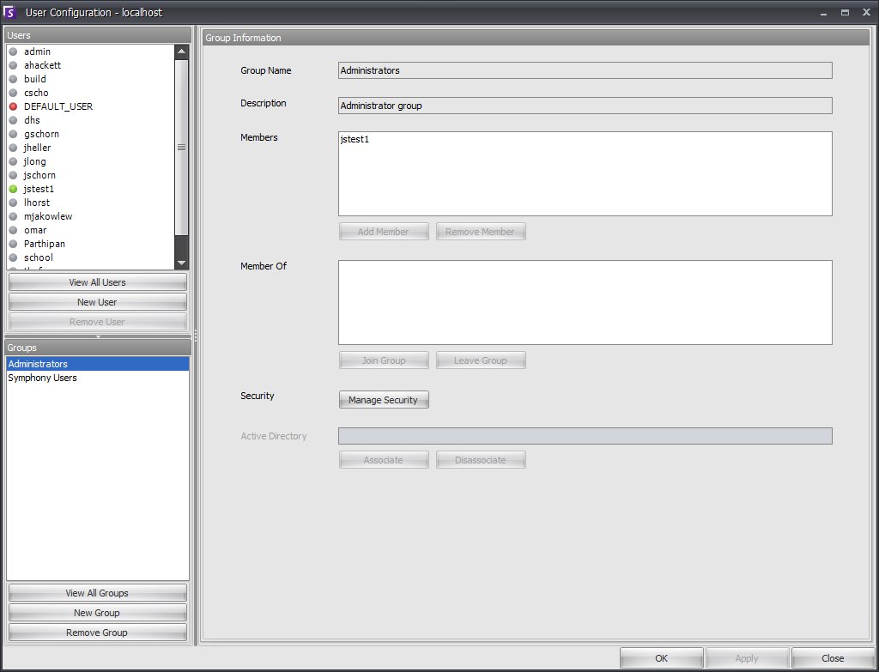Click the Group Name field
The image size is (879, 672).
click(585, 70)
